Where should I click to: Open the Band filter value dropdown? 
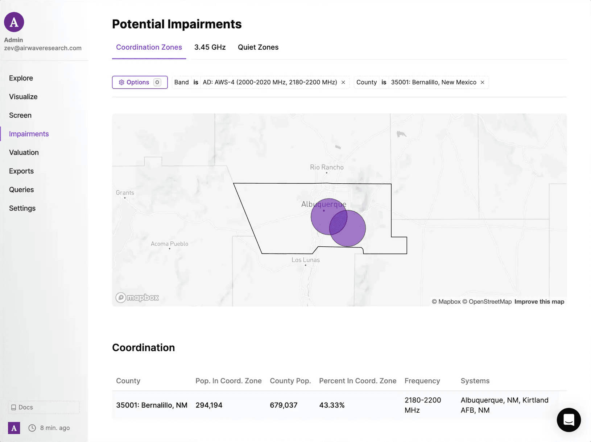tap(270, 82)
